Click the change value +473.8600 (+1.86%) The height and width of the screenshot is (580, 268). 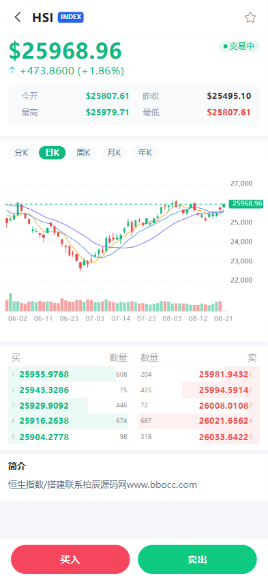(72, 71)
